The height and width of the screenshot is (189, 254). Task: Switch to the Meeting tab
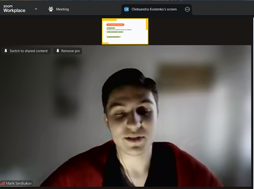pos(62,9)
